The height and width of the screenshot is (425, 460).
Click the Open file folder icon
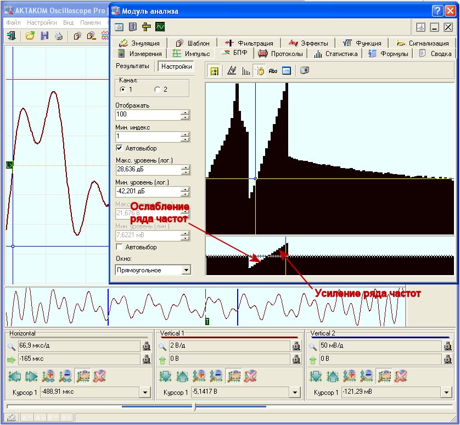tap(30, 36)
